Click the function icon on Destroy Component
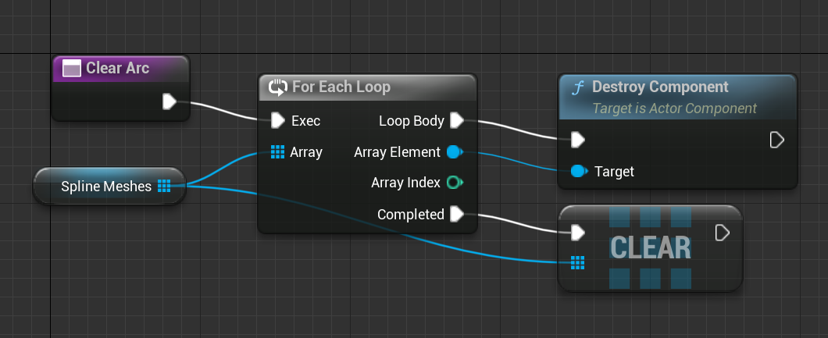The height and width of the screenshot is (338, 828). (578, 88)
